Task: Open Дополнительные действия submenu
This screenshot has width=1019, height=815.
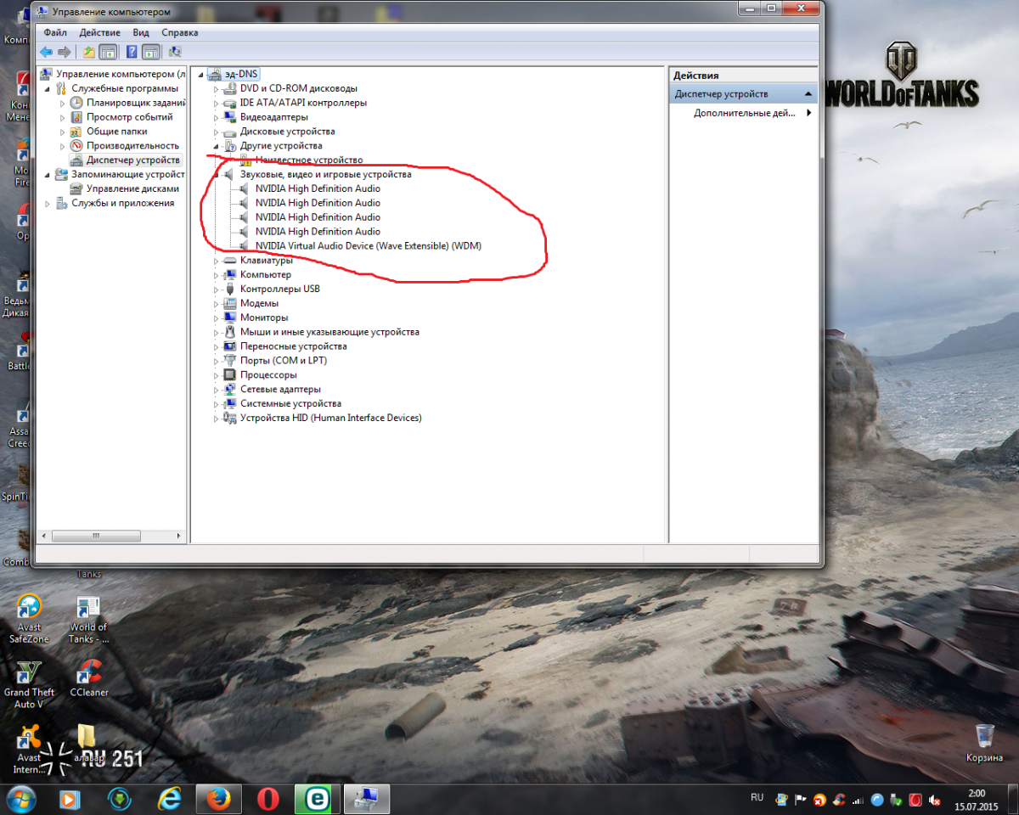Action: coord(745,113)
